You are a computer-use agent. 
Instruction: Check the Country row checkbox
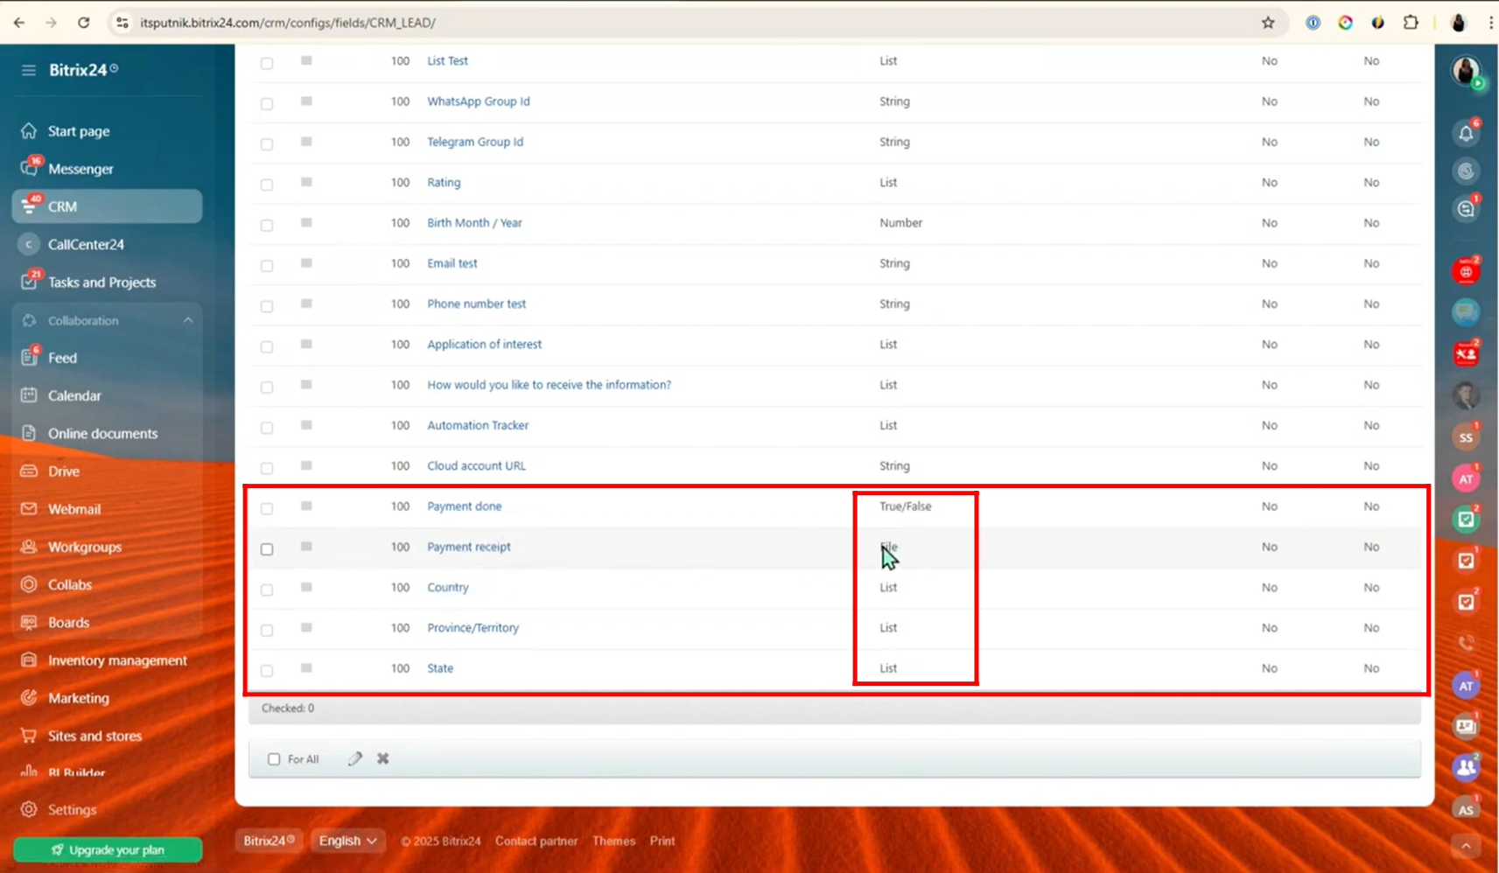(x=267, y=590)
